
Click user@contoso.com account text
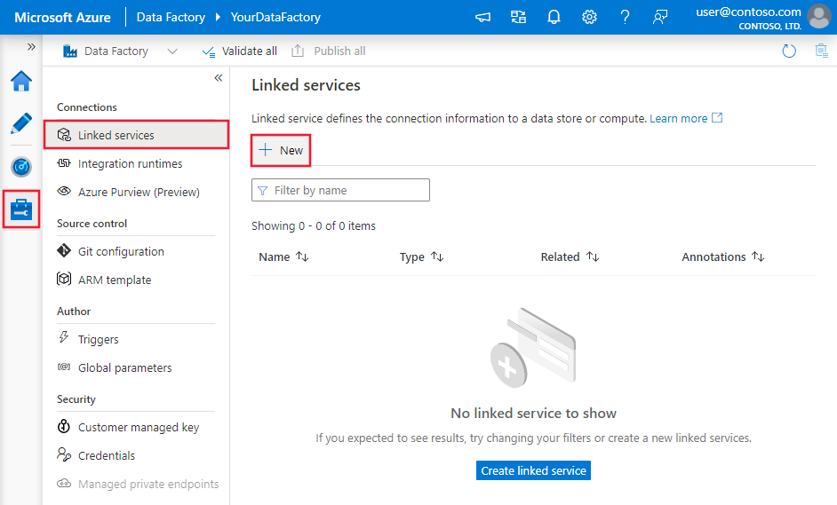(748, 12)
